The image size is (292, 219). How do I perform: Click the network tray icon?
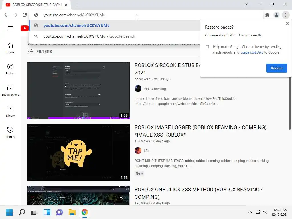(x=258, y=212)
